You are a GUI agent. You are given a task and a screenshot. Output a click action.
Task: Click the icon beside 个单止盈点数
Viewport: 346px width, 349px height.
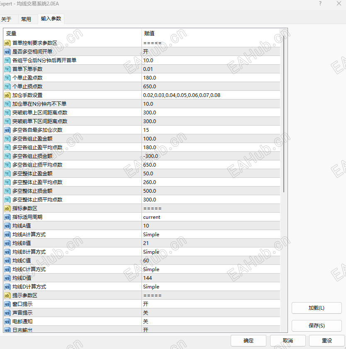tap(7, 78)
